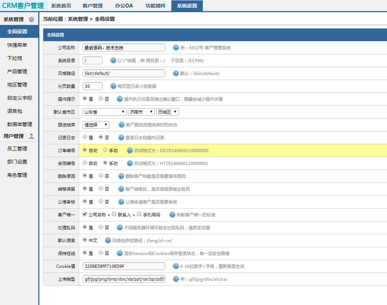Select 否 for 公海审核

(101, 201)
